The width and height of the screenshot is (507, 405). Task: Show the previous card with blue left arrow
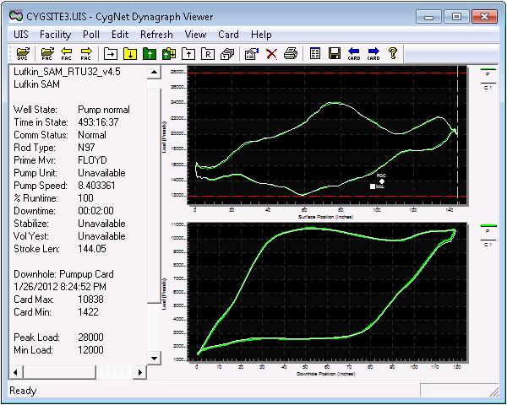click(x=354, y=54)
